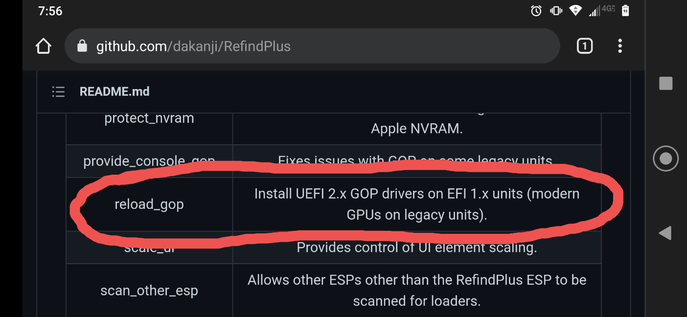687x317 pixels.
Task: Tap the 4G signal strength indicator
Action: 601,10
